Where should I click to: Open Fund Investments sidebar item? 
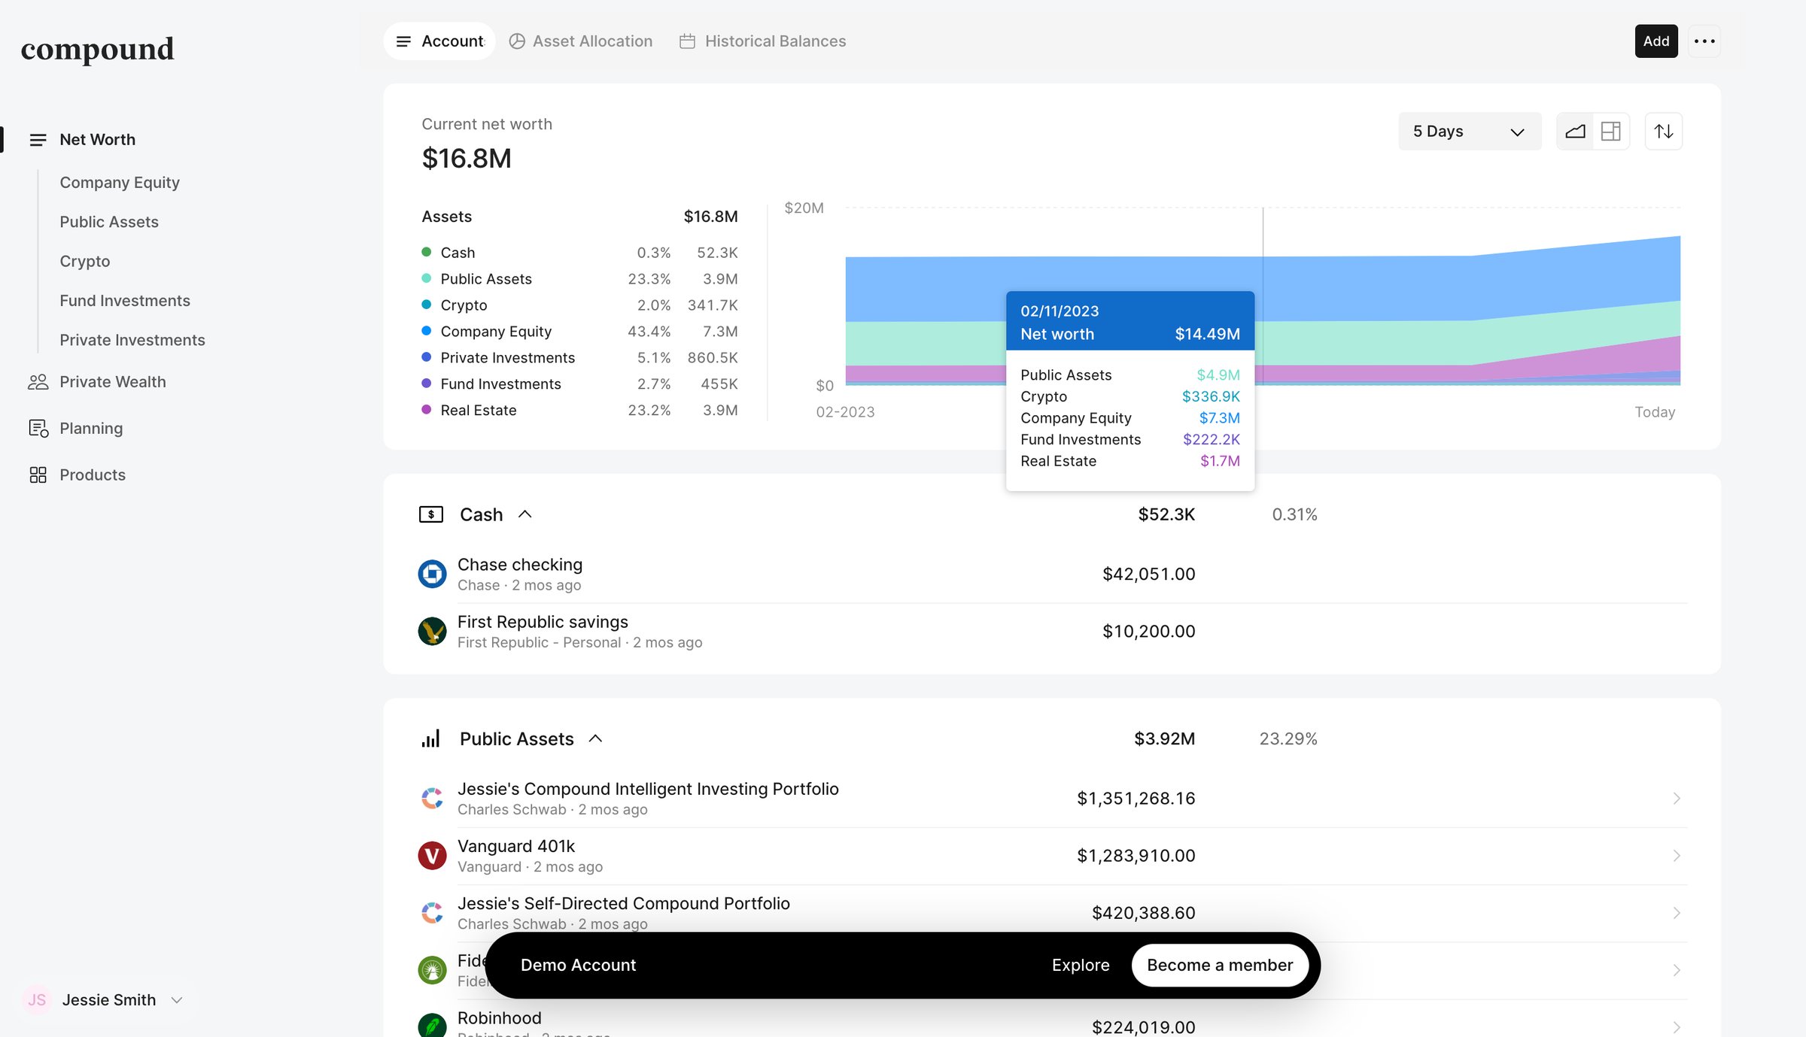pyautogui.click(x=125, y=301)
